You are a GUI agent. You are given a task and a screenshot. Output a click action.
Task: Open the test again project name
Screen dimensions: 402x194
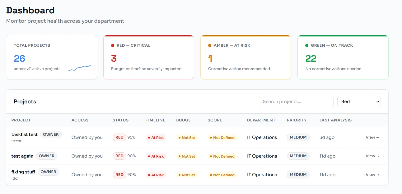pyautogui.click(x=22, y=156)
